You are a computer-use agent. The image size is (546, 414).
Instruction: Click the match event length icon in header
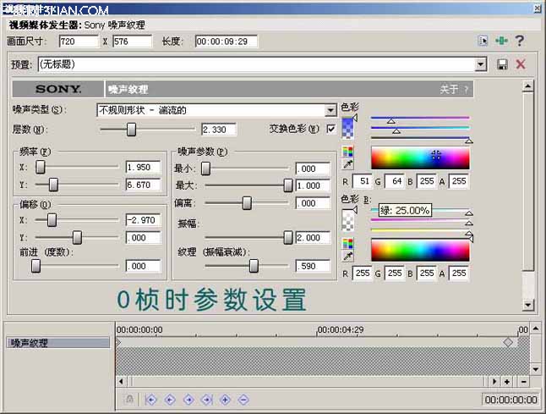pyautogui.click(x=483, y=41)
